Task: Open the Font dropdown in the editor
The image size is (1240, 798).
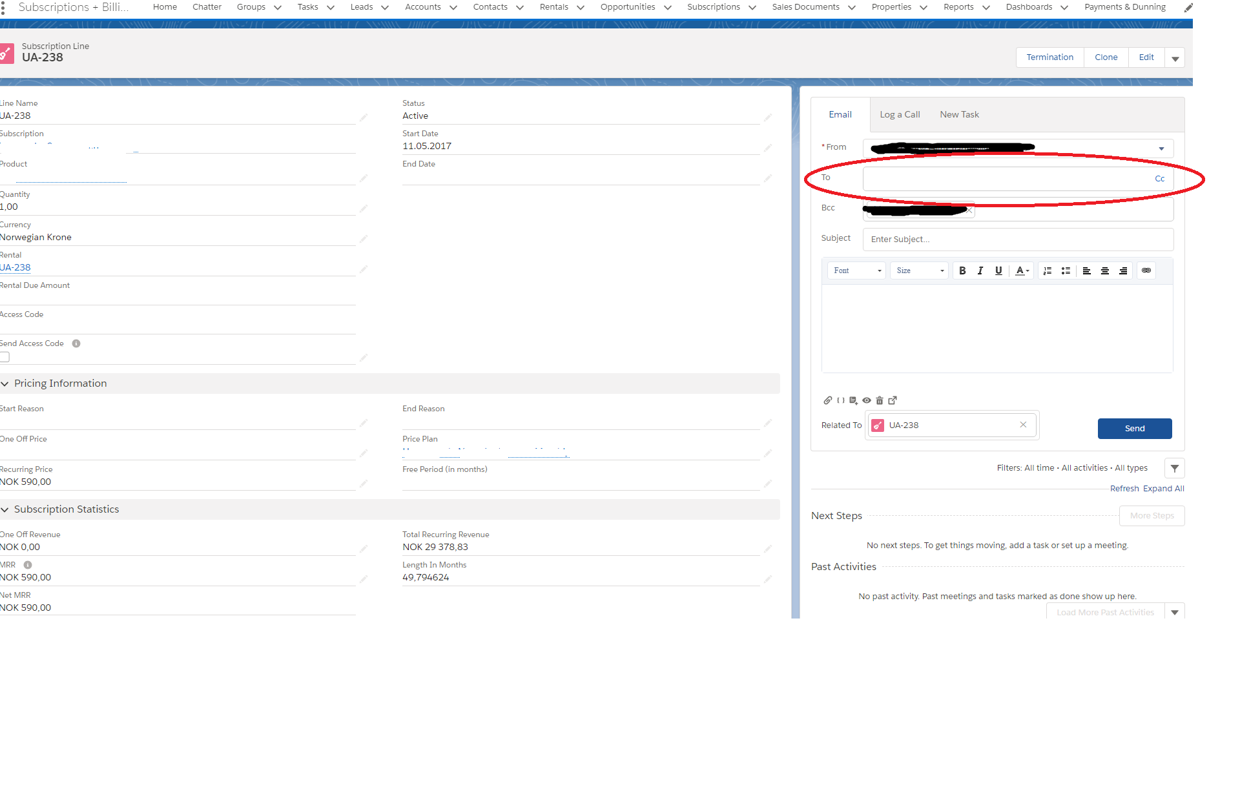Action: pos(857,271)
